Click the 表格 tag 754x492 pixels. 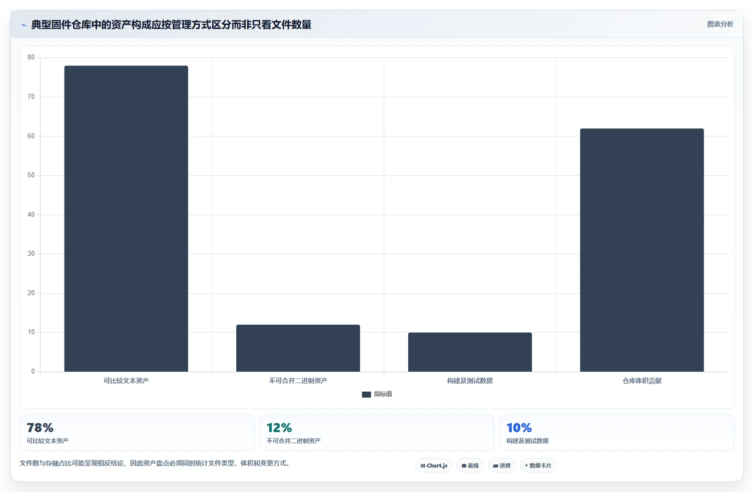click(x=470, y=466)
